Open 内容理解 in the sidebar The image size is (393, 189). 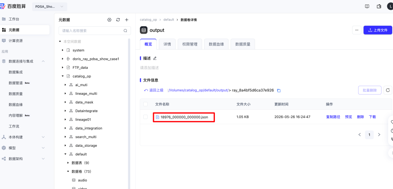16,116
